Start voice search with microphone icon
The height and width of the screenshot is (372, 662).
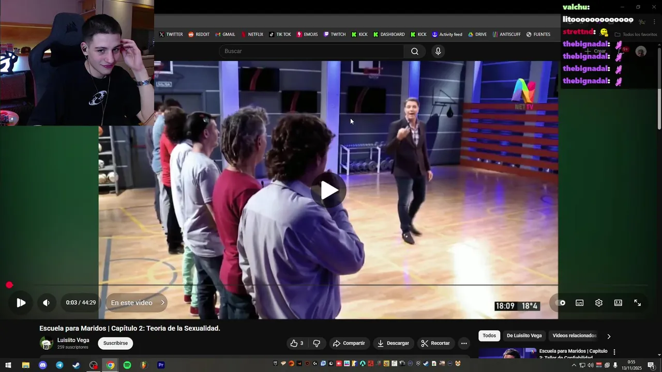pos(438,51)
